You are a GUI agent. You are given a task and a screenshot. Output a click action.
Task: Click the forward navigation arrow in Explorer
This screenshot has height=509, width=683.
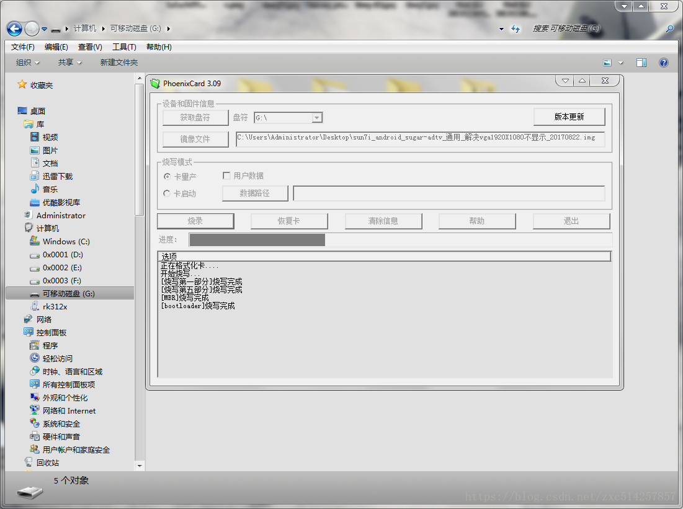[32, 29]
